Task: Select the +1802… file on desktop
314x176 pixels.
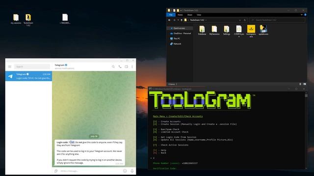Action: pos(65,19)
